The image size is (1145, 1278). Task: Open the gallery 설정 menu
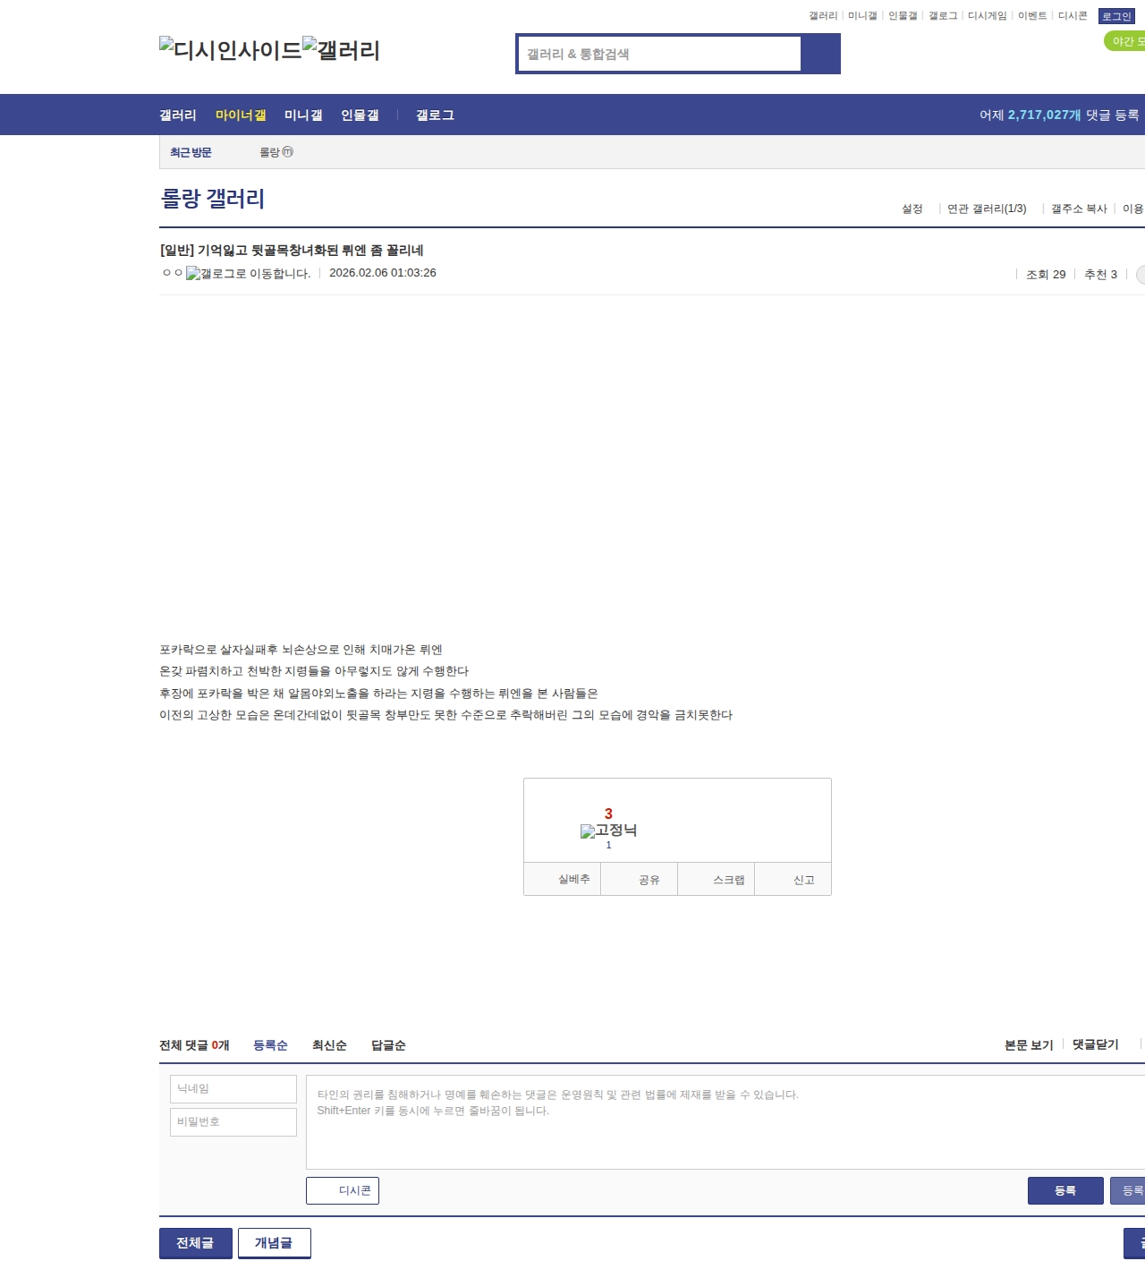tap(912, 209)
